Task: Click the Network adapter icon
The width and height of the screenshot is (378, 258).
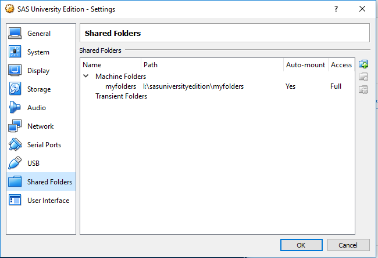Action: pyautogui.click(x=16, y=126)
